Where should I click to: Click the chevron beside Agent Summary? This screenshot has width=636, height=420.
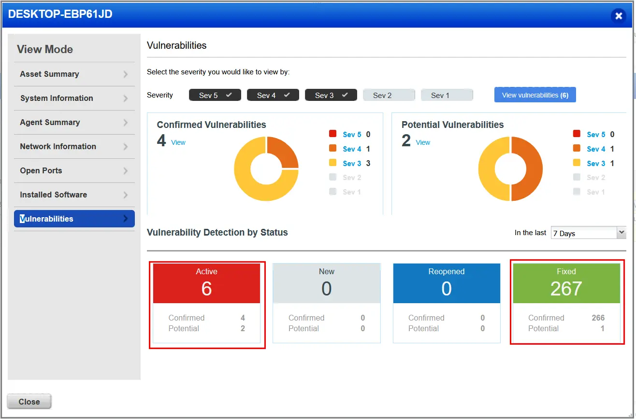click(x=126, y=123)
